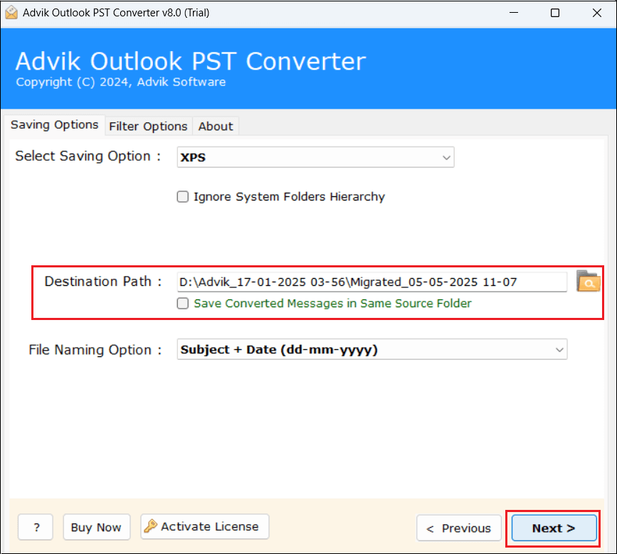
Task: Check Save Converted Messages in Same Source Folder
Action: coord(183,304)
